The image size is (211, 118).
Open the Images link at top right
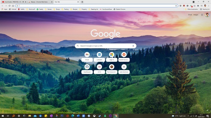(x=196, y=15)
